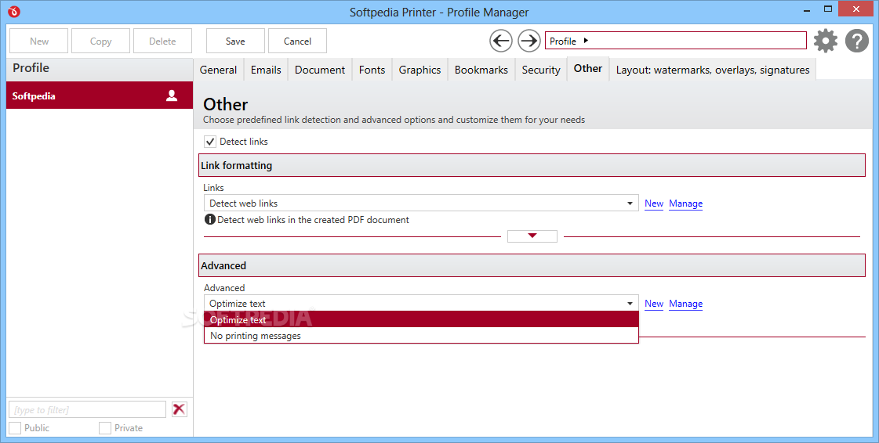879x443 pixels.
Task: Click the user icon on Softpedia profile
Action: click(x=172, y=95)
